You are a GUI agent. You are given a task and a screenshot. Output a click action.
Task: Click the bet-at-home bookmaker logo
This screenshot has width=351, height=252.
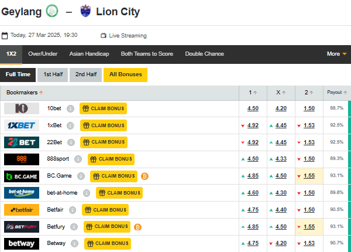click(22, 193)
